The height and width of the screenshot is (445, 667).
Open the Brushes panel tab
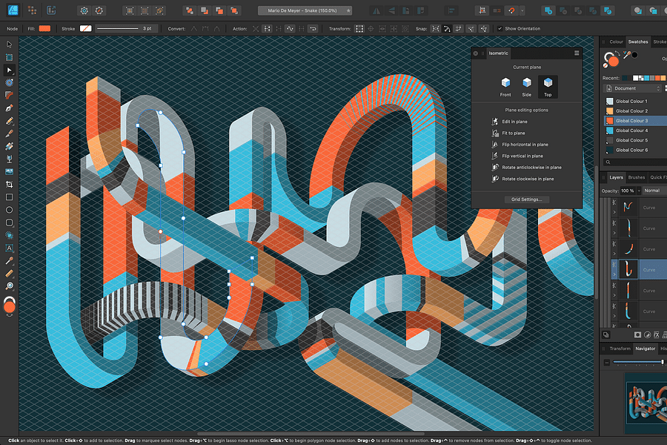point(636,177)
